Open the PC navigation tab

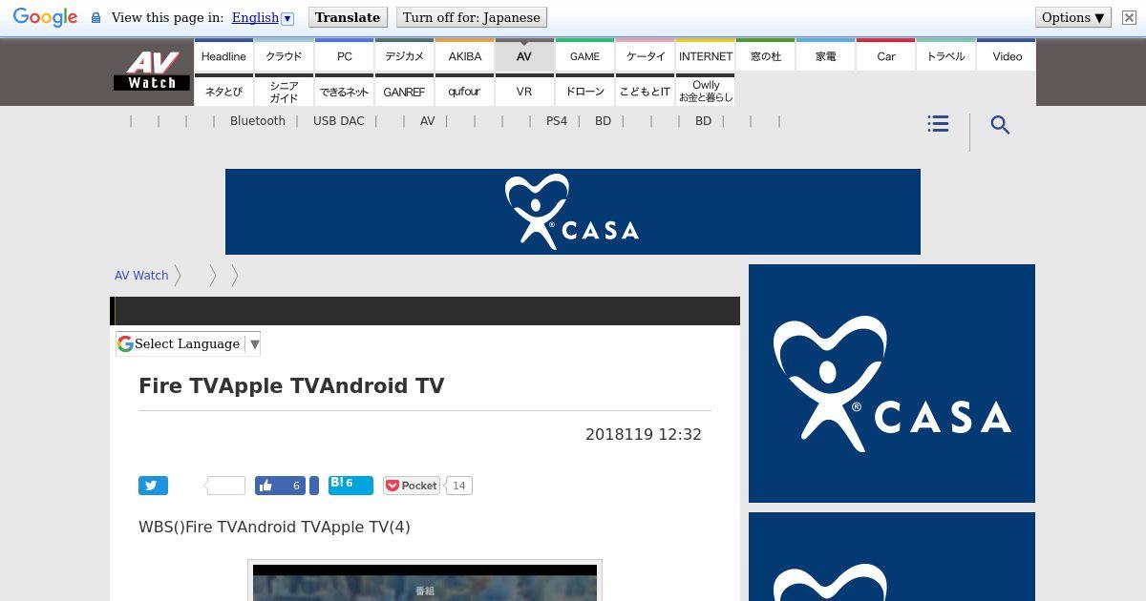click(x=344, y=55)
